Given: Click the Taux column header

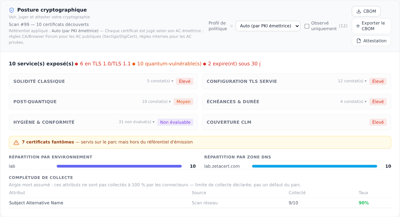Looking at the screenshot, I should [363, 193].
